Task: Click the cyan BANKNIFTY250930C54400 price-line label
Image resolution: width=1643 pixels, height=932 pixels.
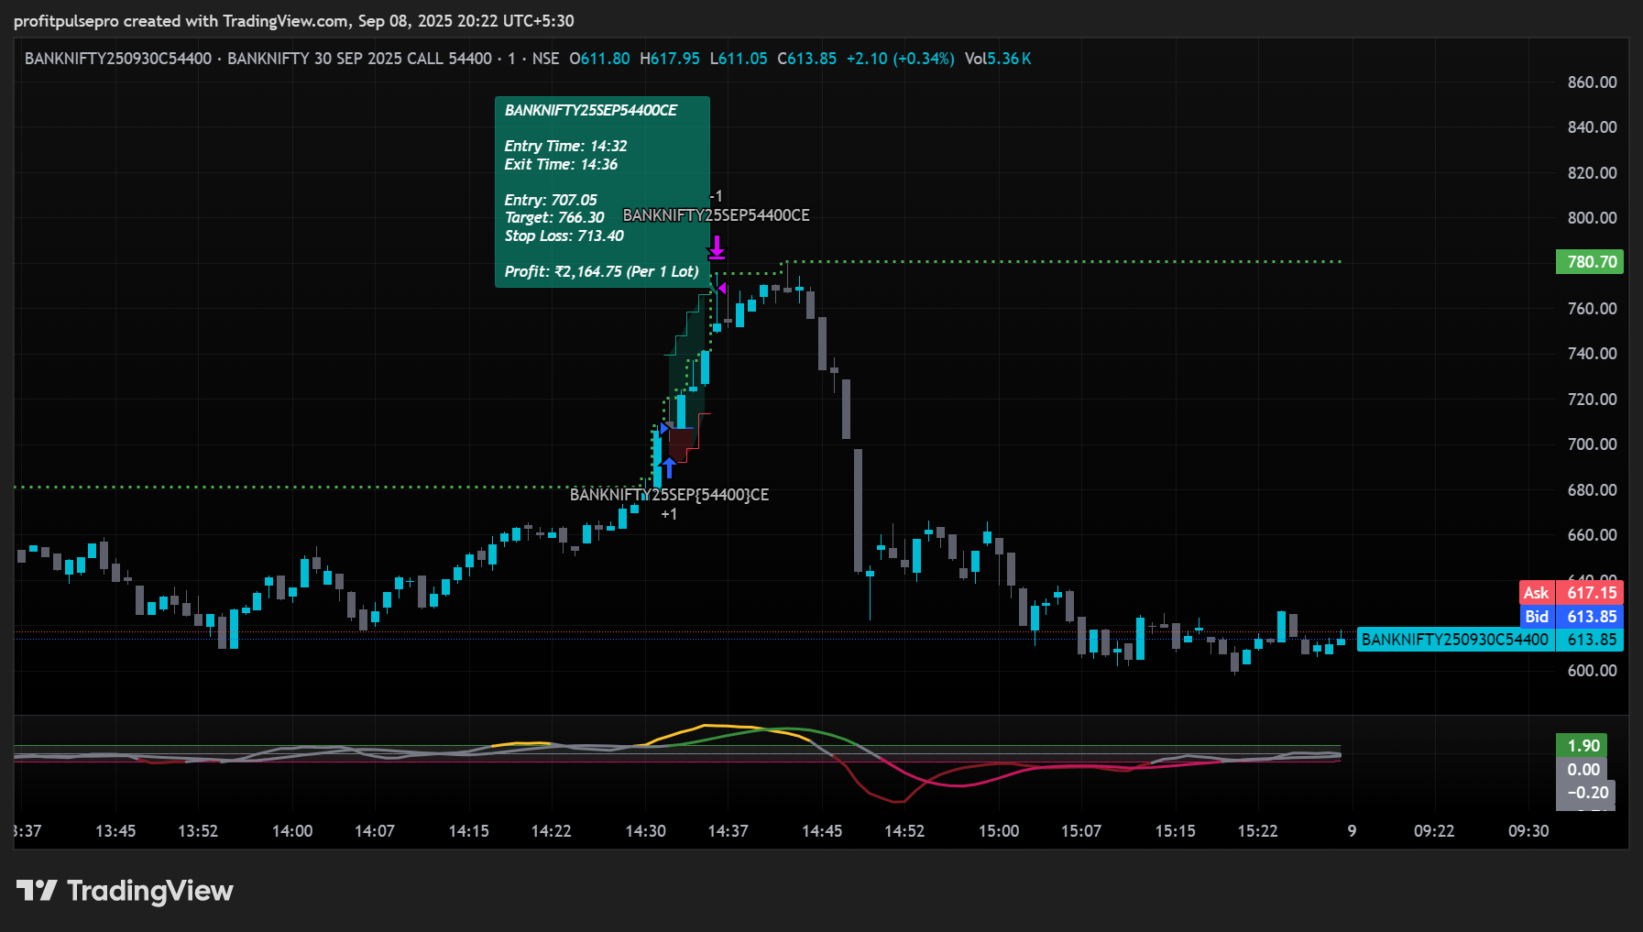Action: 1454,640
